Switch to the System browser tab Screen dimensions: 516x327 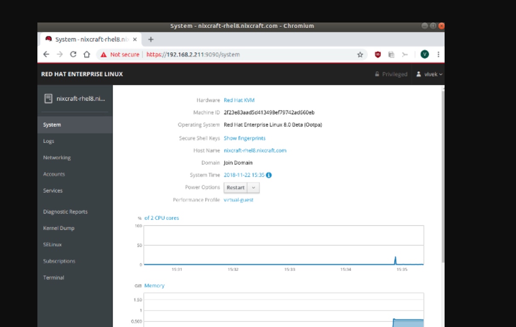(x=85, y=38)
